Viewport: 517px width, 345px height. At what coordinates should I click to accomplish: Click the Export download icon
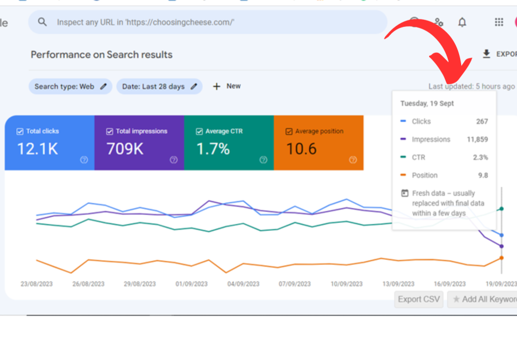[x=486, y=54]
